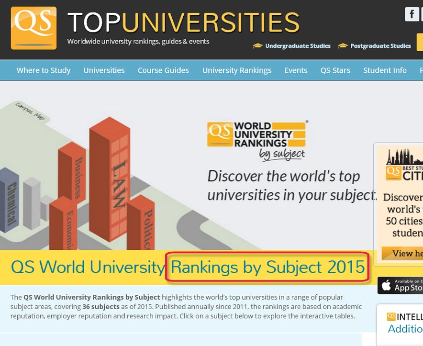Click the Apple App Store badge
The width and height of the screenshot is (423, 346).
(401, 285)
